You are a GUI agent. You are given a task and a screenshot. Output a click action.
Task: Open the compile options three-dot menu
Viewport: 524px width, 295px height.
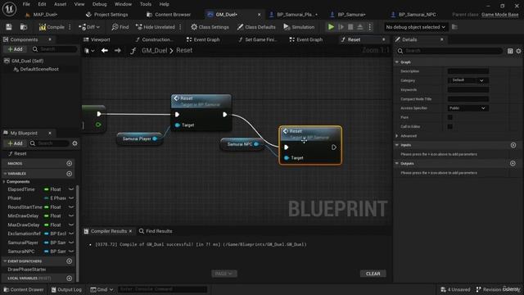[x=70, y=27]
